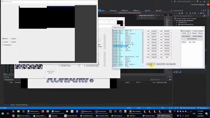The width and height of the screenshot is (210, 118).
Task: Toggle the Write breakpoint checkbox
Action: point(199,33)
